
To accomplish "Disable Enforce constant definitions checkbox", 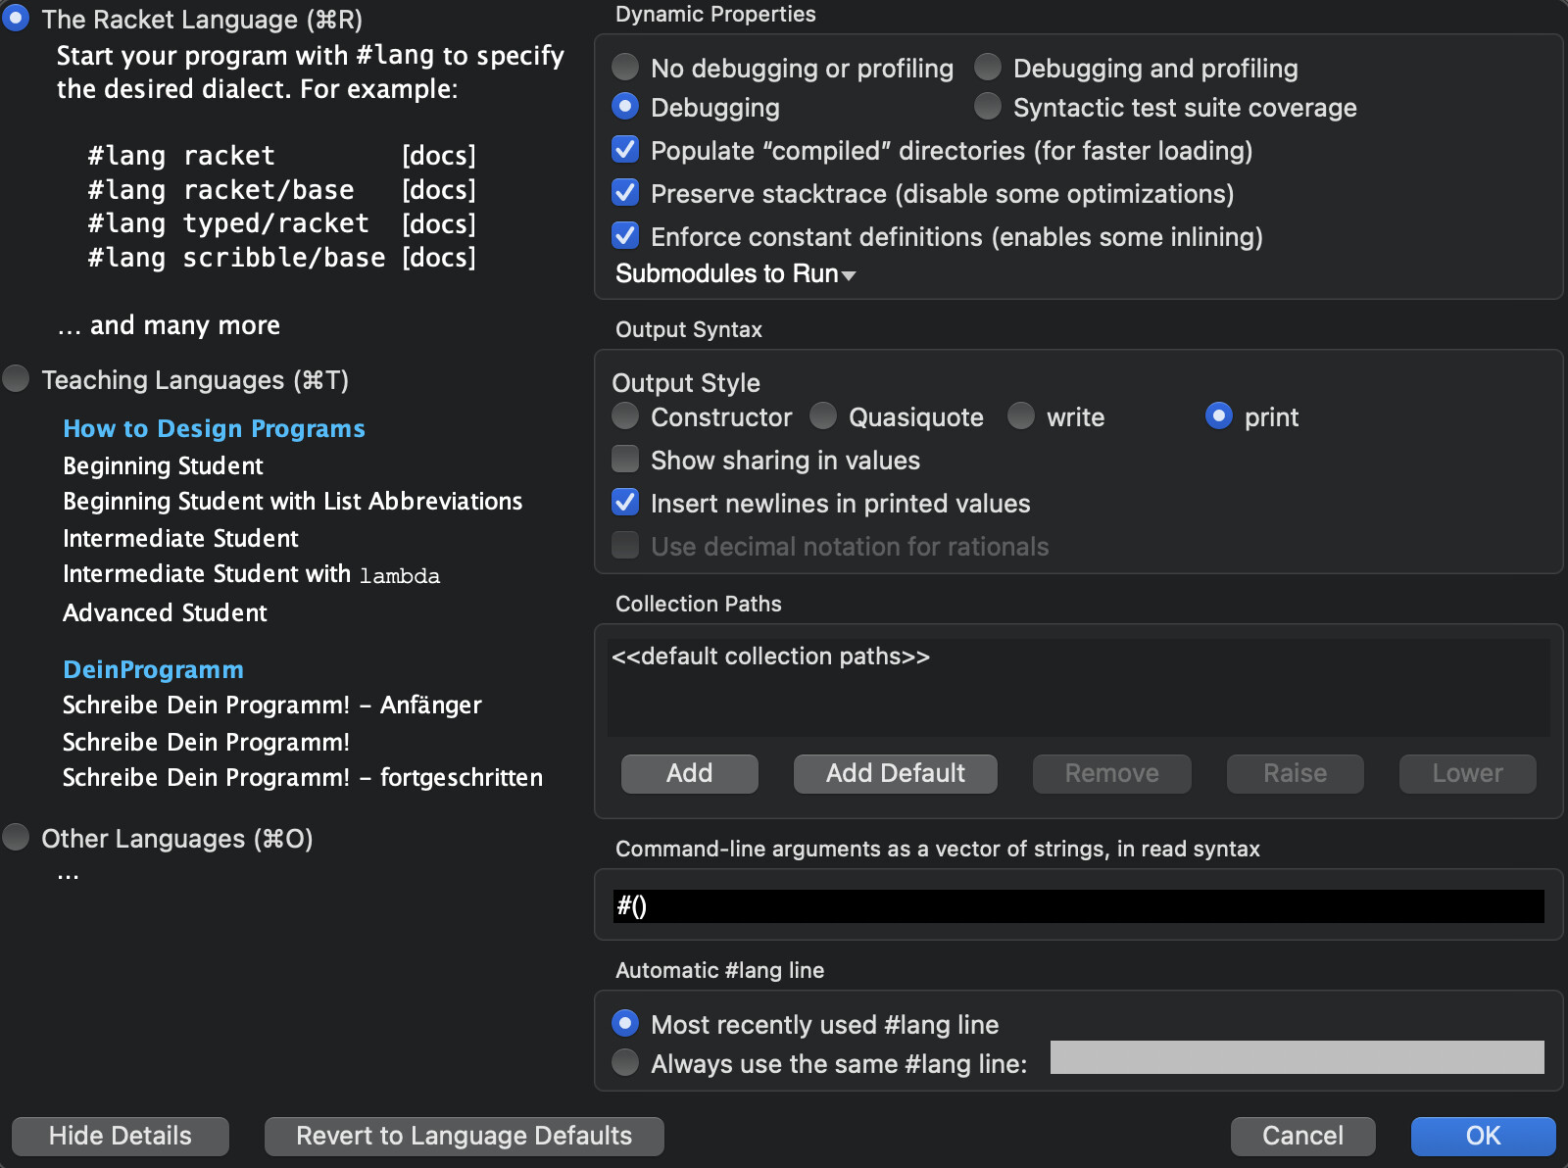I will coord(625,236).
